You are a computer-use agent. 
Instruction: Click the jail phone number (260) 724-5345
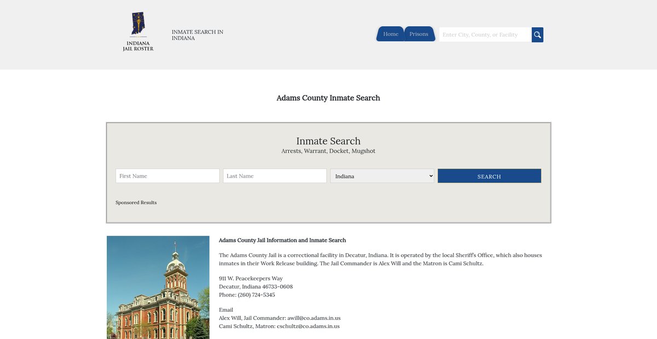[256, 295]
